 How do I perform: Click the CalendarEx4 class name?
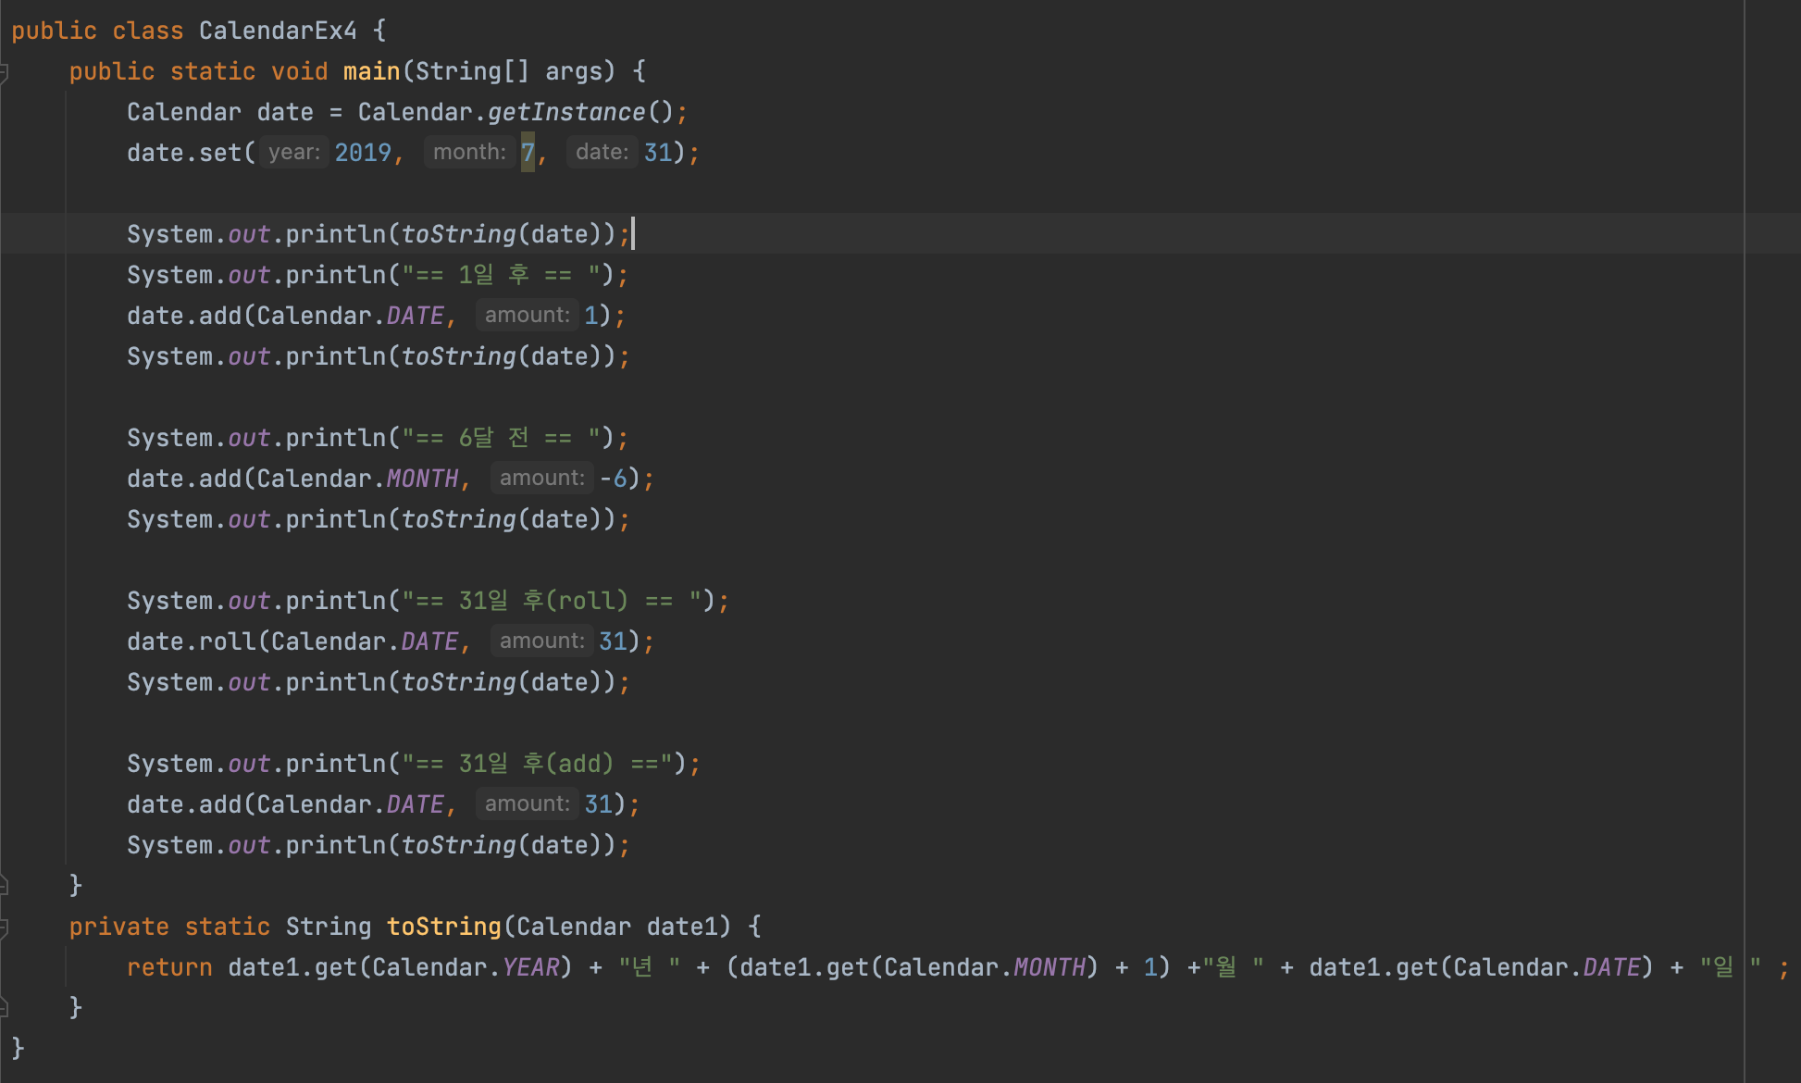tap(278, 31)
